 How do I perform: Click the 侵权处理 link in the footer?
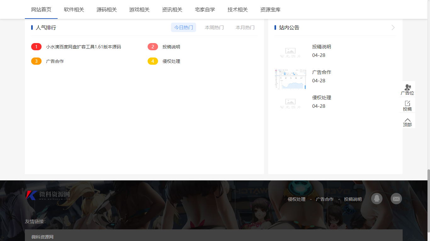(x=297, y=199)
